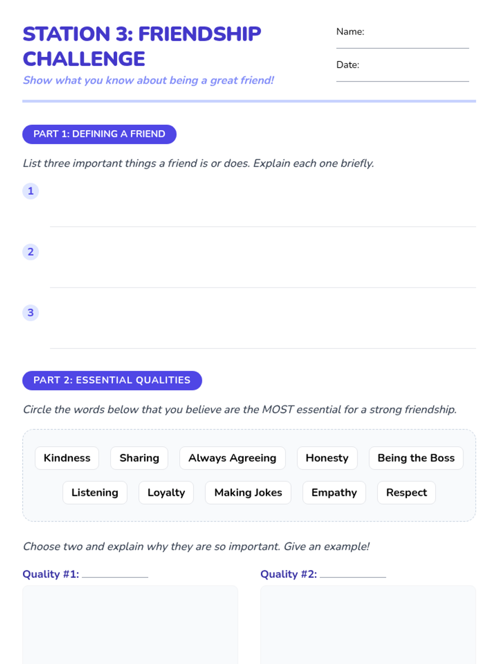Click the Part 1: Defining a Friend label
498x664 pixels.
[x=100, y=134]
